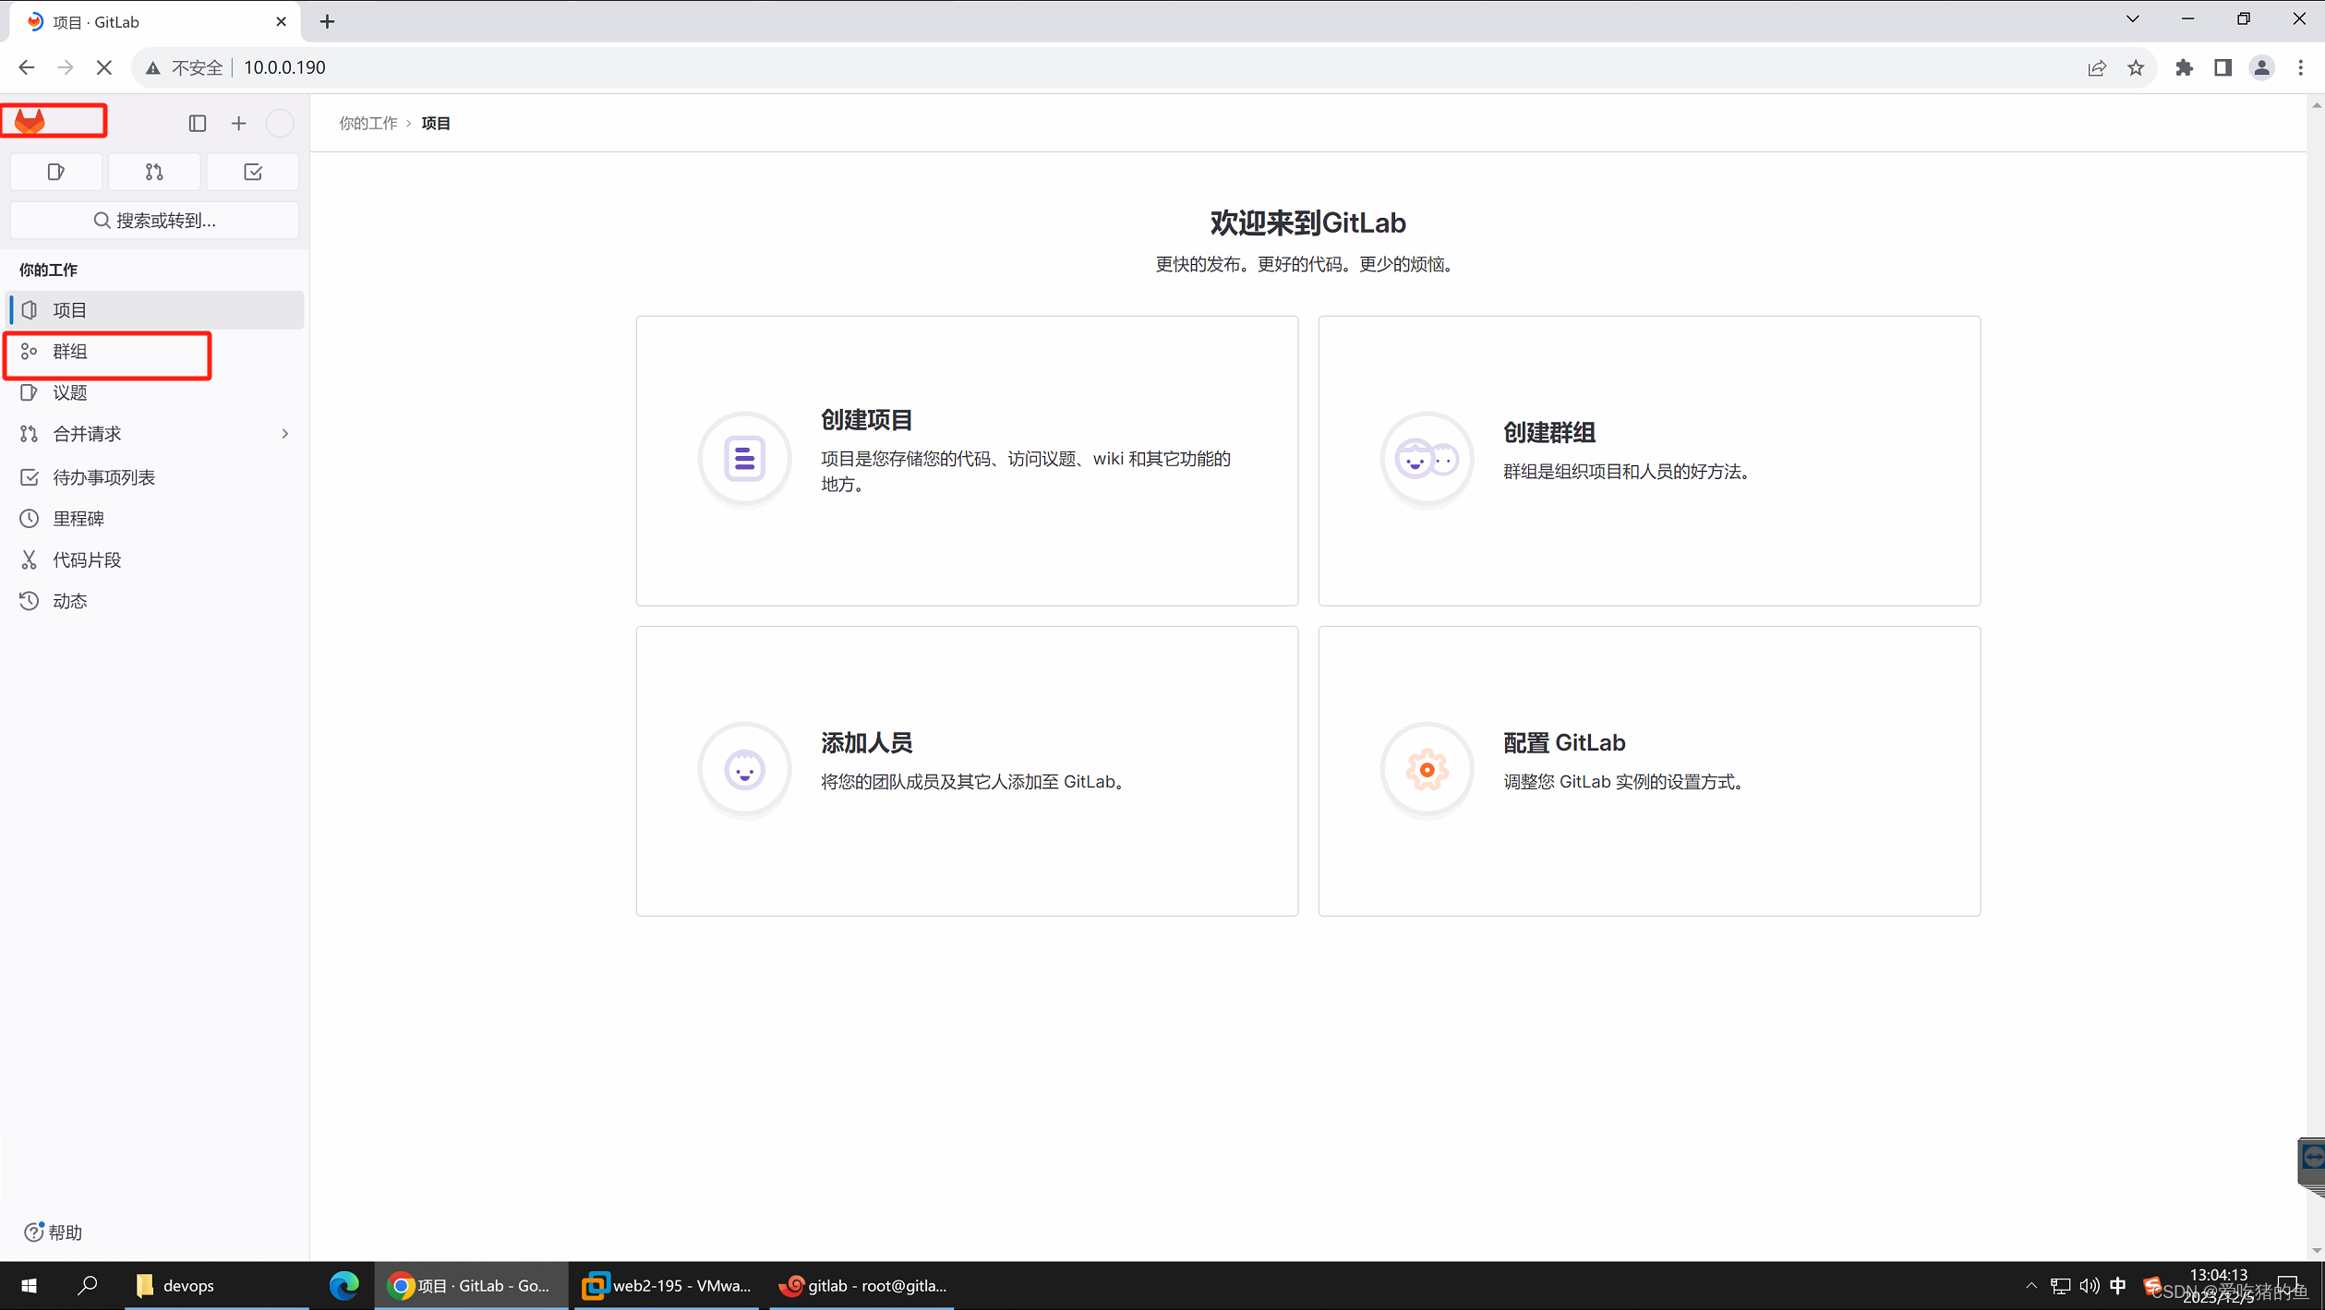Image resolution: width=2325 pixels, height=1310 pixels.
Task: Toggle Chrome side panel icon
Action: pyautogui.click(x=2223, y=67)
